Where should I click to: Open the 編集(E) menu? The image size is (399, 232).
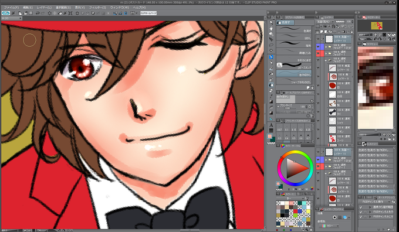[28, 8]
